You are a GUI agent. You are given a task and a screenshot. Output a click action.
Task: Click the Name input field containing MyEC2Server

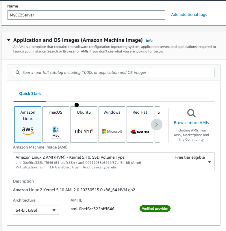click(86, 15)
